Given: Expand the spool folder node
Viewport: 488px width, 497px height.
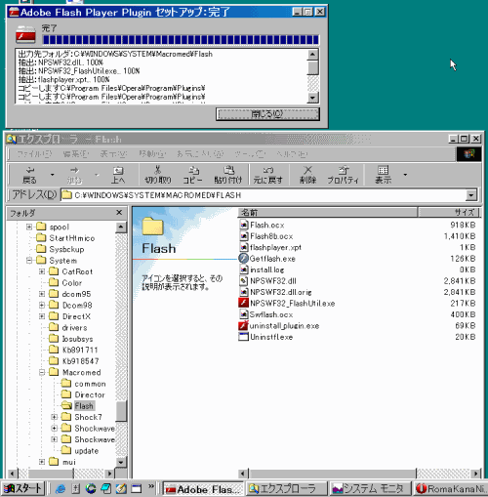Looking at the screenshot, I should [x=29, y=227].
